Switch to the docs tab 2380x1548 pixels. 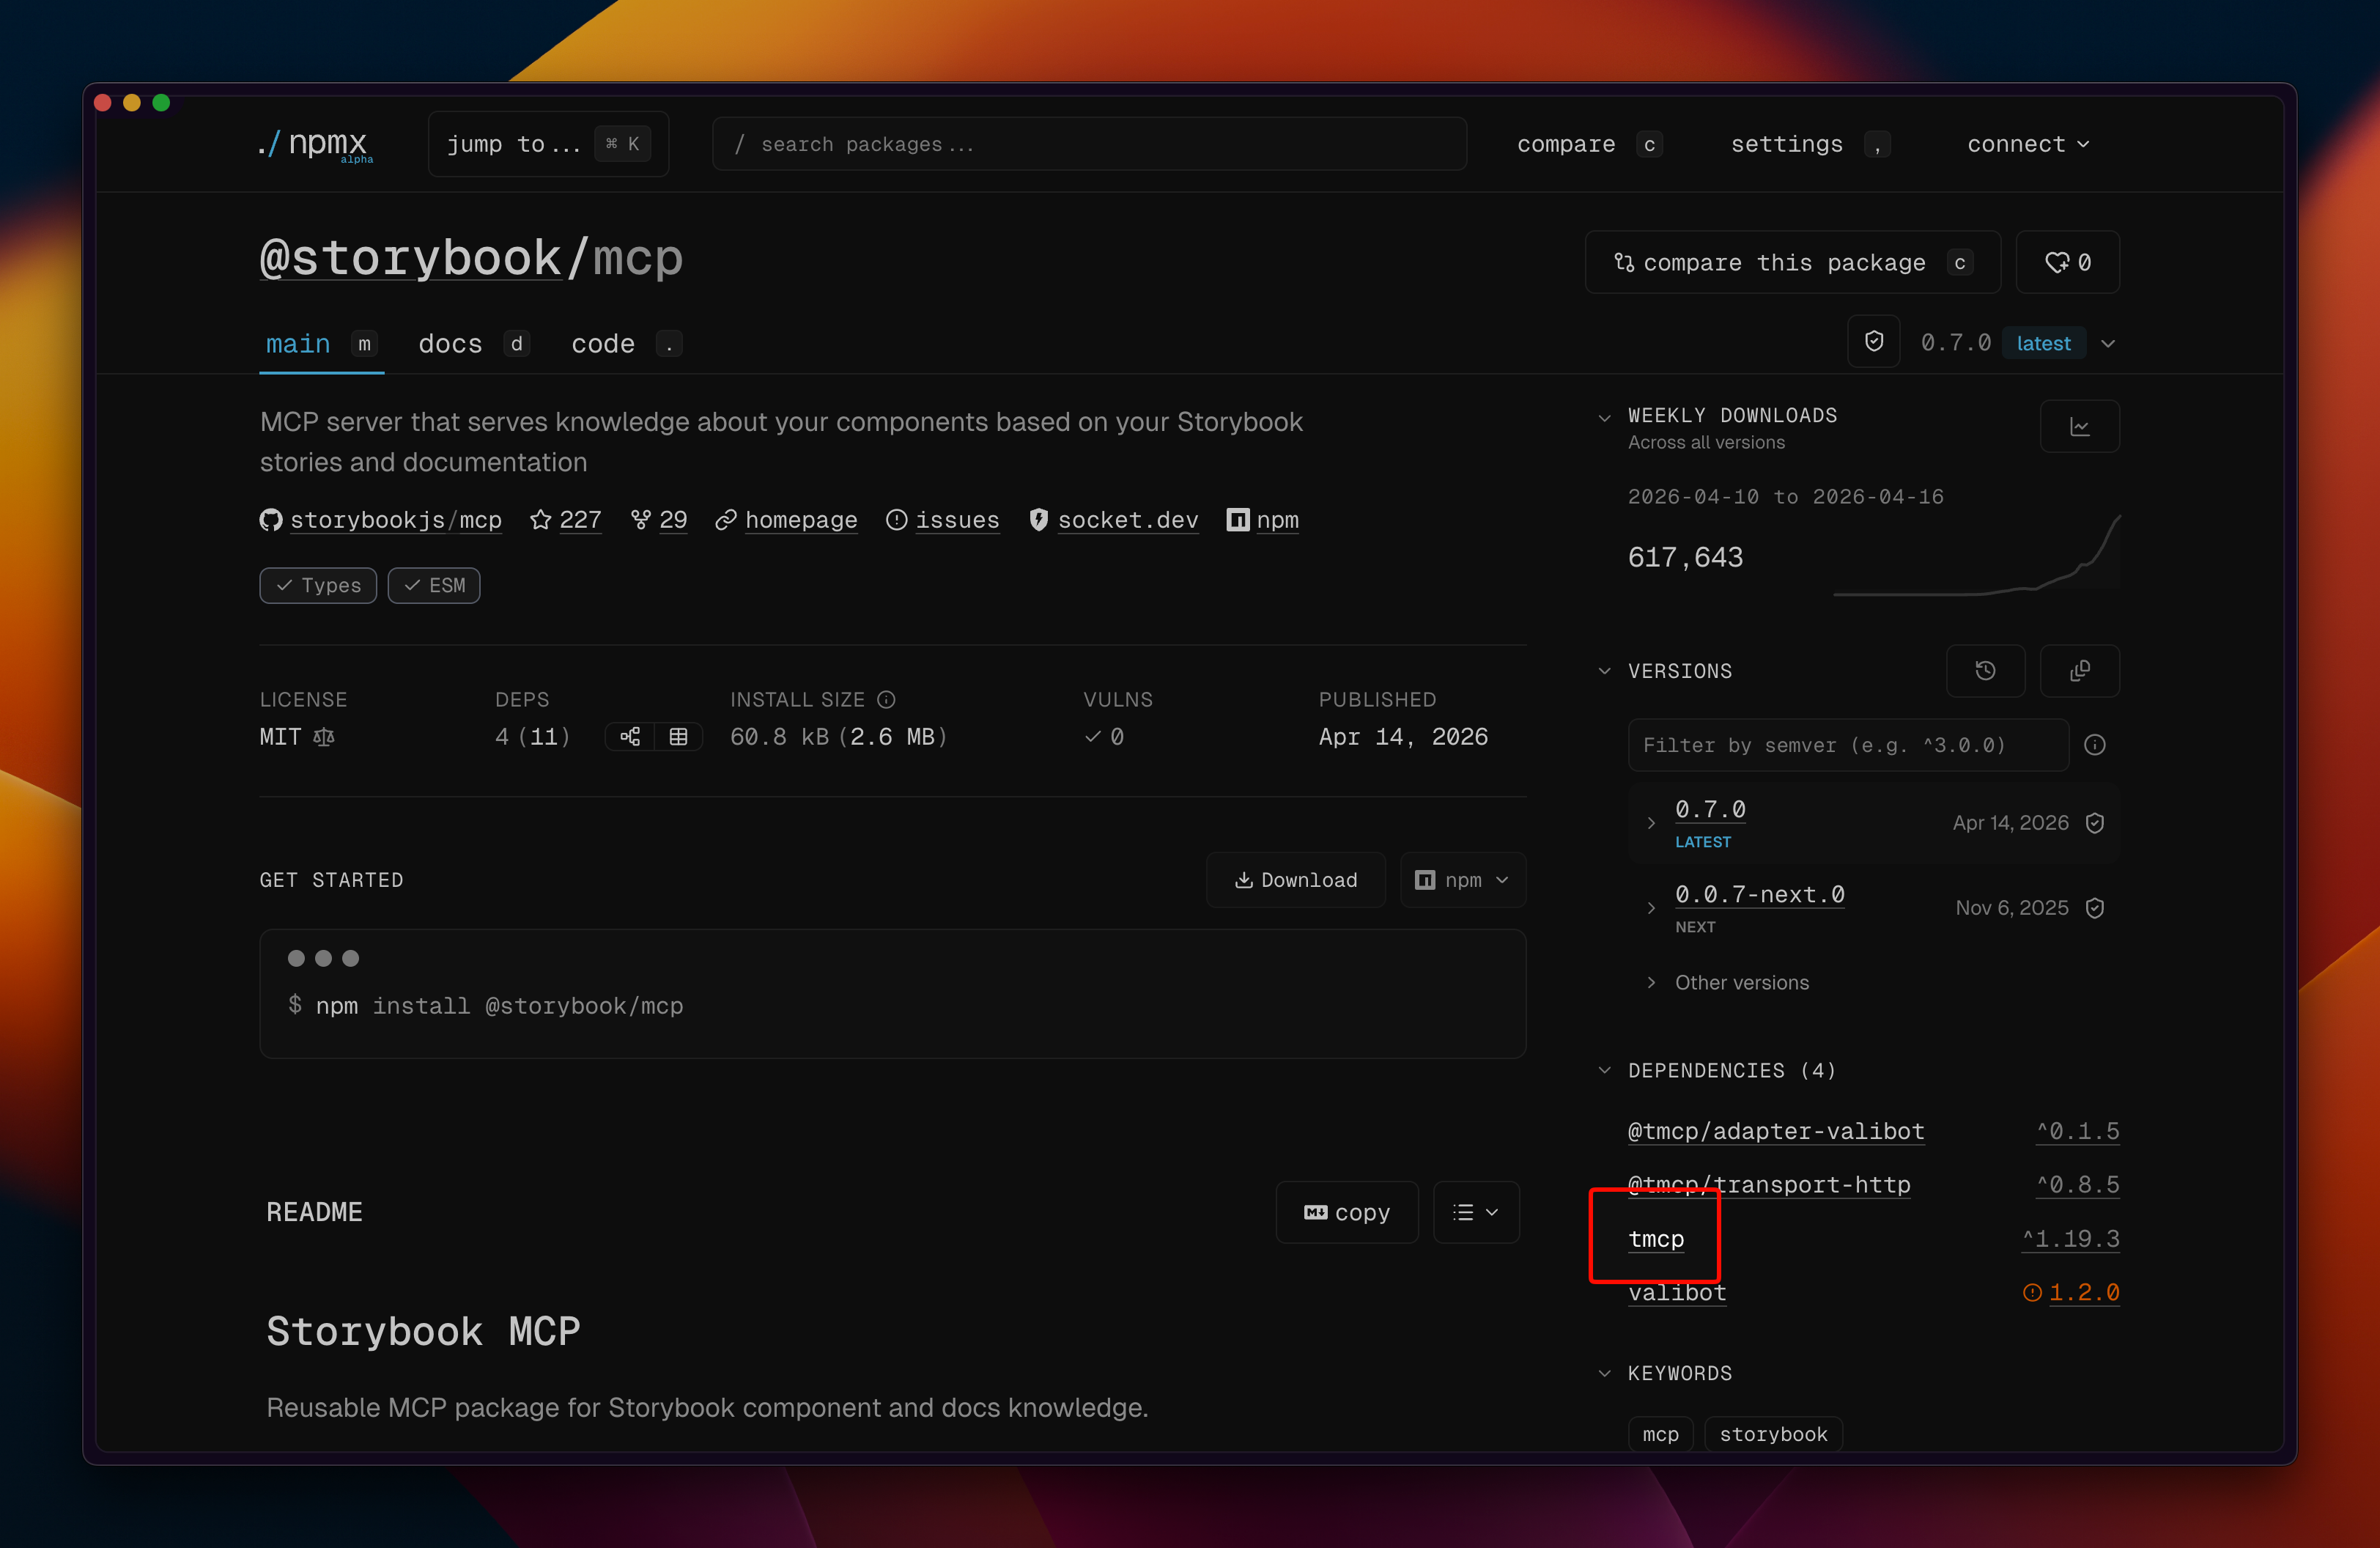click(x=473, y=344)
